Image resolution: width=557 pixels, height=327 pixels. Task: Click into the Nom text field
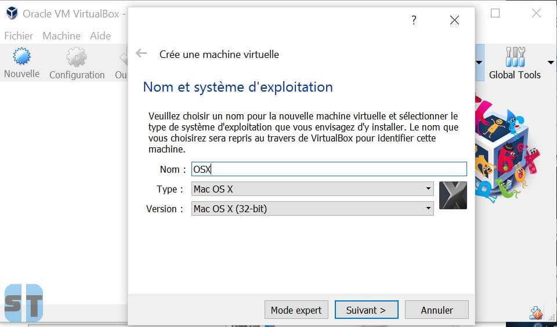(329, 169)
